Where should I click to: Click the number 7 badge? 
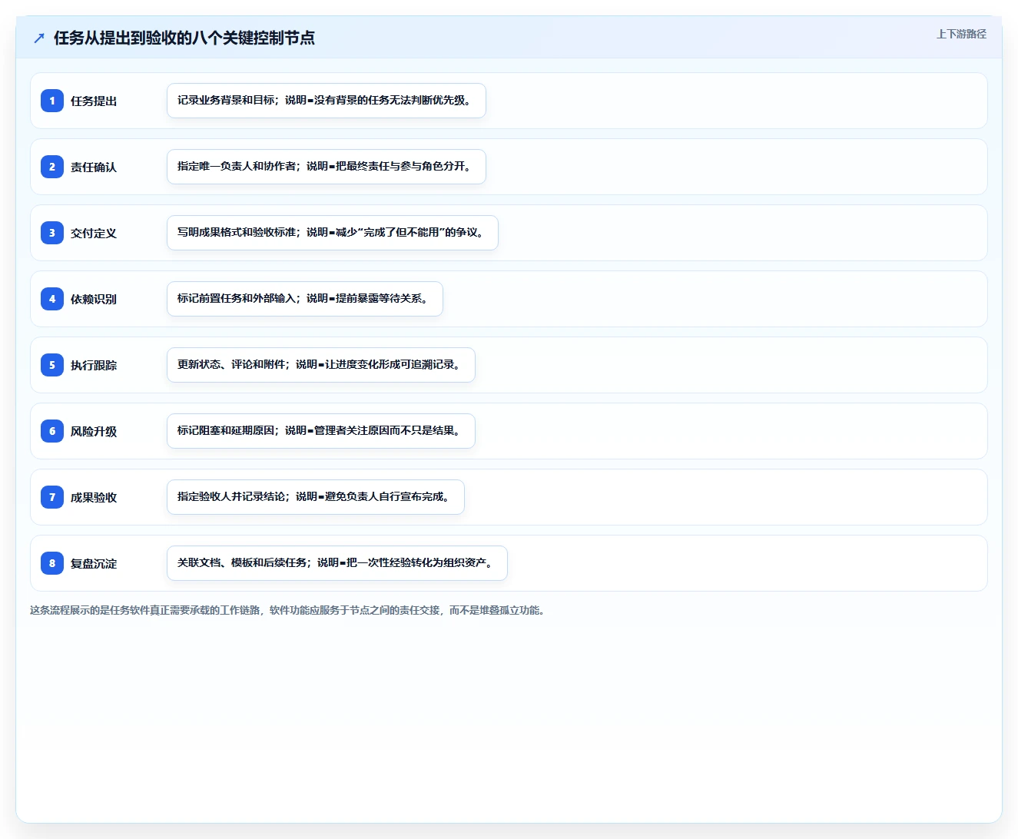point(52,497)
